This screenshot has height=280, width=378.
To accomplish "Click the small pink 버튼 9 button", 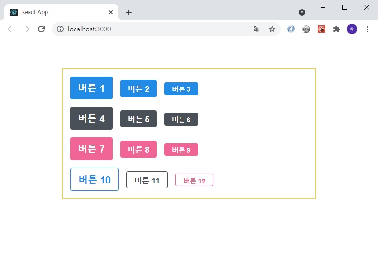I will 181,149.
